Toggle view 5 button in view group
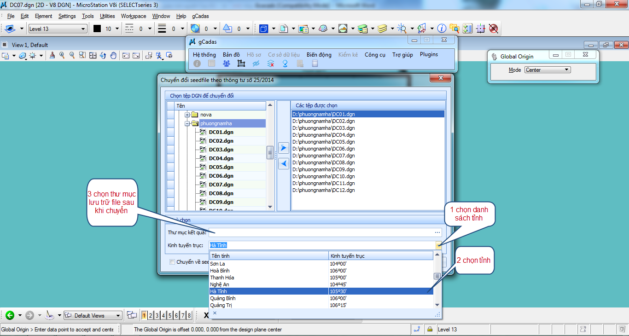Image resolution: width=629 pixels, height=336 pixels. tap(170, 315)
